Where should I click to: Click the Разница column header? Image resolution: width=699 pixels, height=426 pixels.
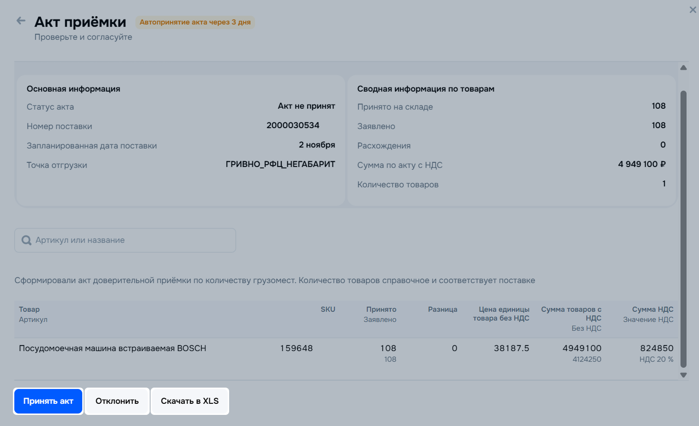[442, 309]
